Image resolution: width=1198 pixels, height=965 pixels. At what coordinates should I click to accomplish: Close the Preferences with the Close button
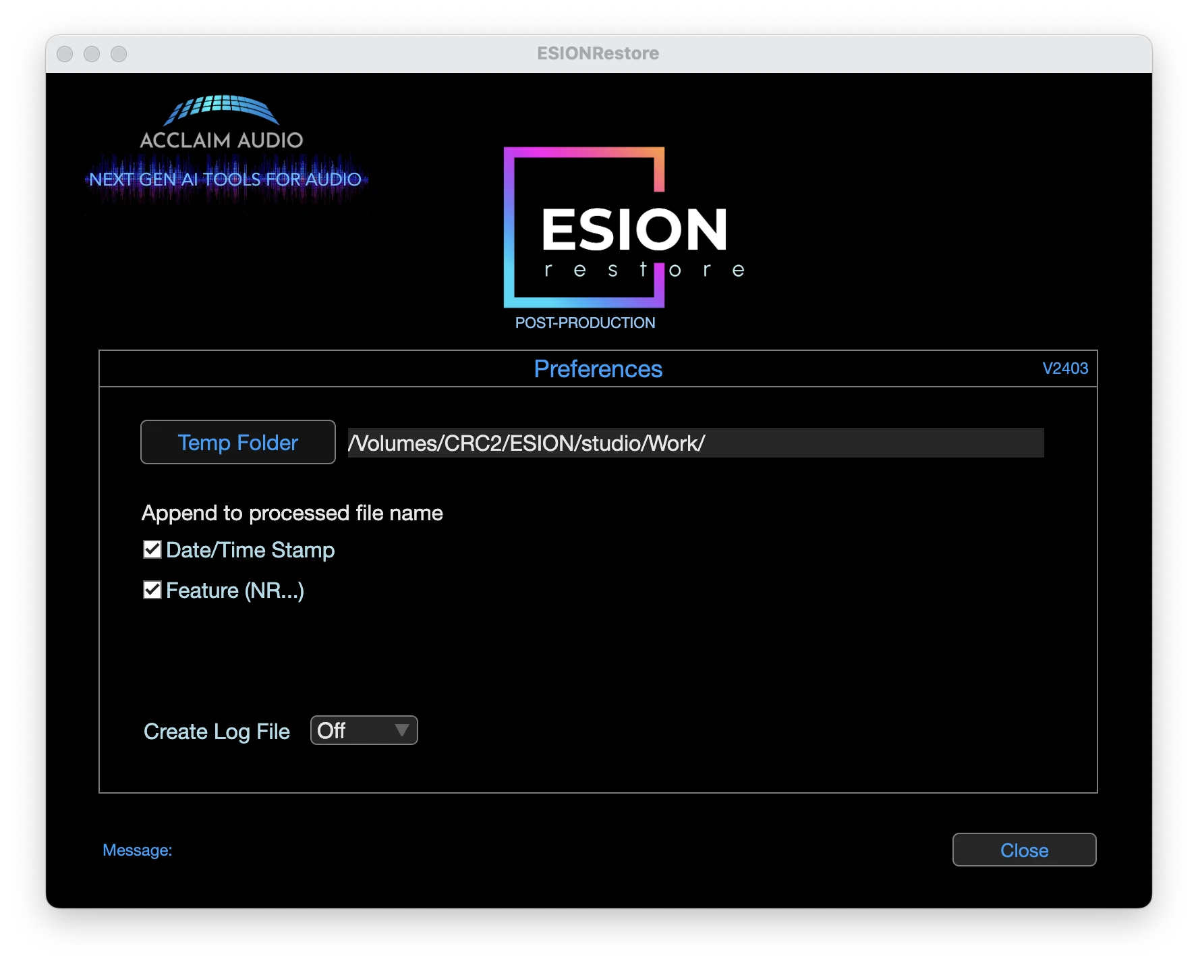click(1024, 850)
